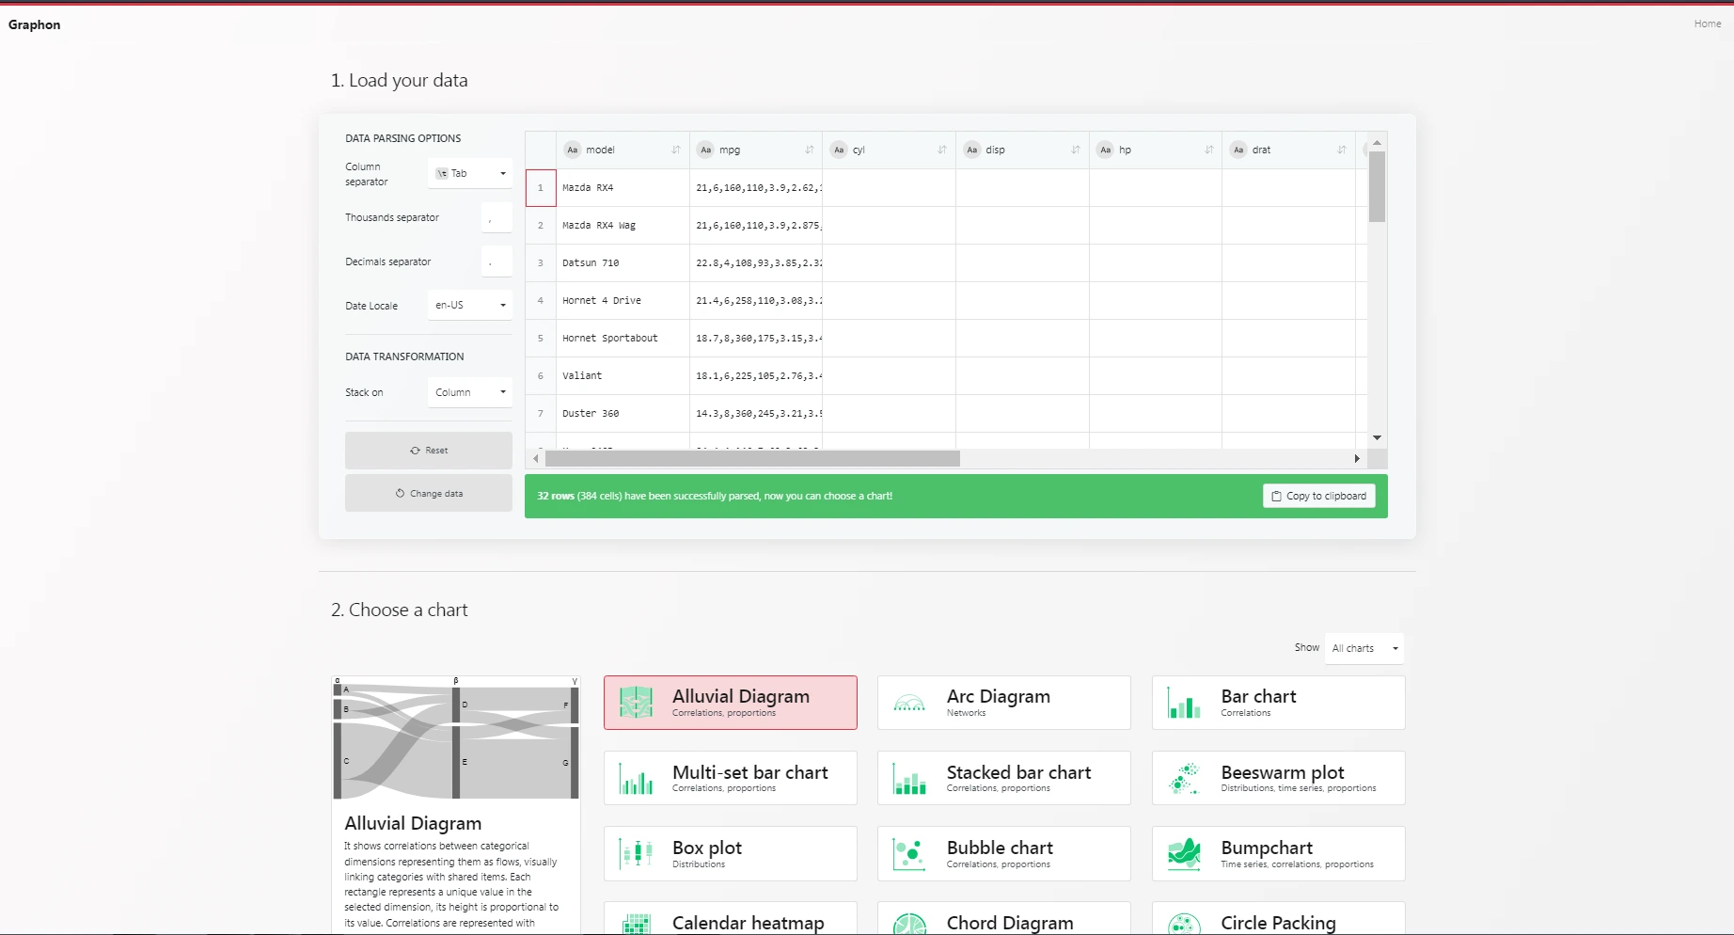Click the "Valiant" cell
The height and width of the screenshot is (935, 1734).
pyautogui.click(x=623, y=376)
